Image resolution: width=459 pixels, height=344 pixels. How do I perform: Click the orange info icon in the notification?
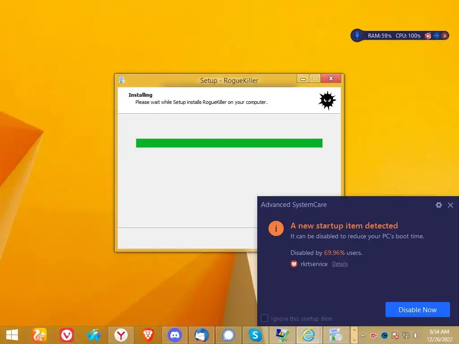[x=276, y=228]
